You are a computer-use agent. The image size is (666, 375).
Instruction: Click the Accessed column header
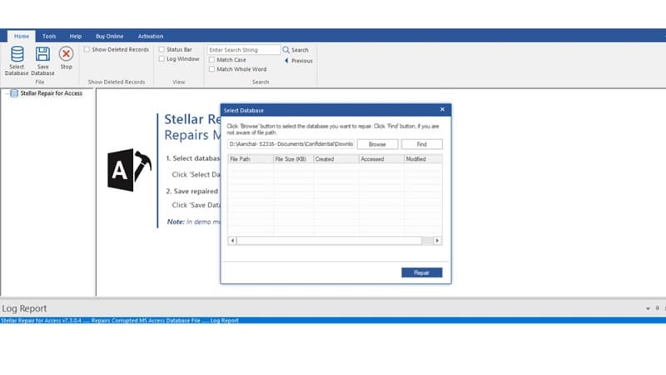click(x=381, y=159)
